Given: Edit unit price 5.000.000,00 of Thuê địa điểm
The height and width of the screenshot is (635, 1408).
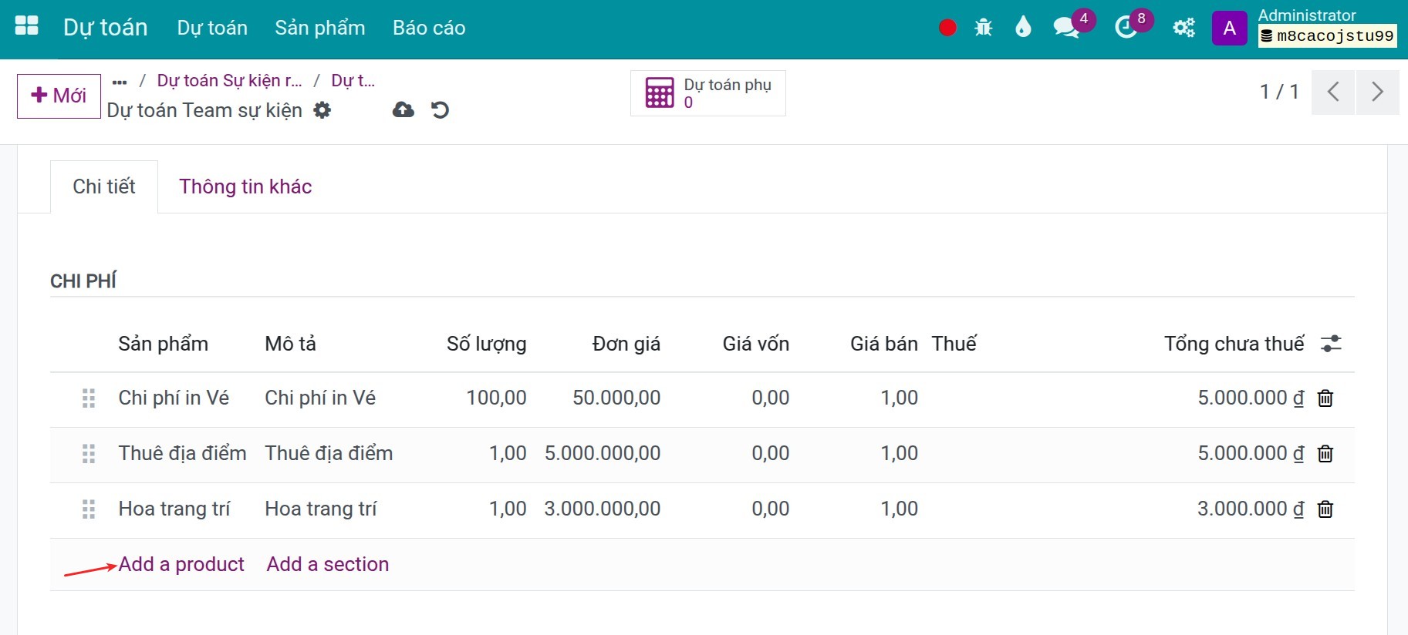Looking at the screenshot, I should pos(603,454).
